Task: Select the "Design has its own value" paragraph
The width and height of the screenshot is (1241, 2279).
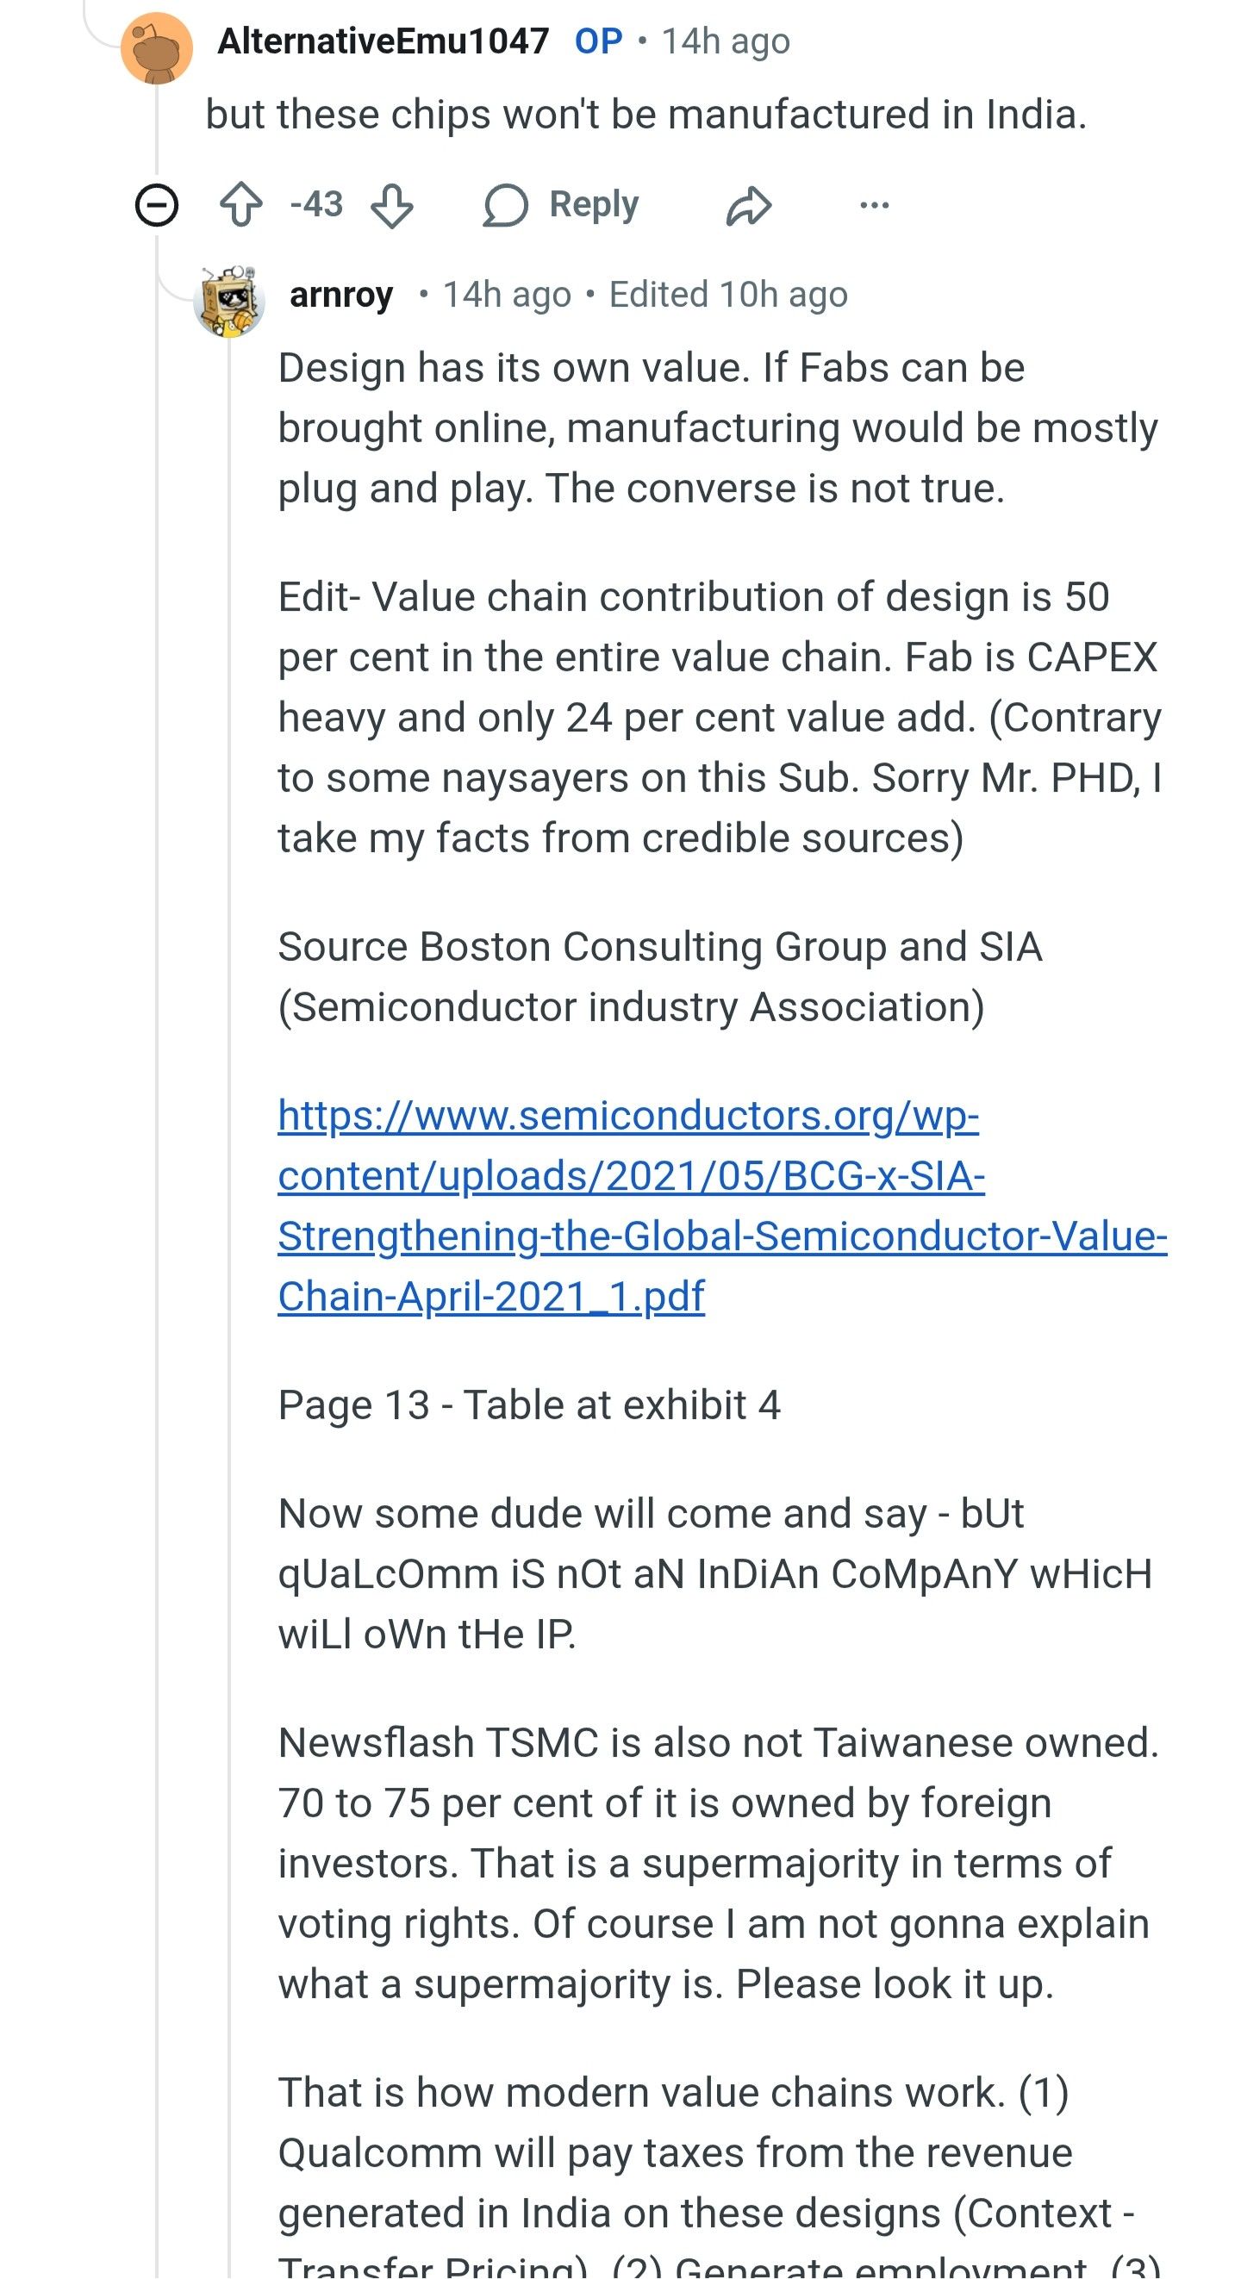Action: pyautogui.click(x=717, y=428)
